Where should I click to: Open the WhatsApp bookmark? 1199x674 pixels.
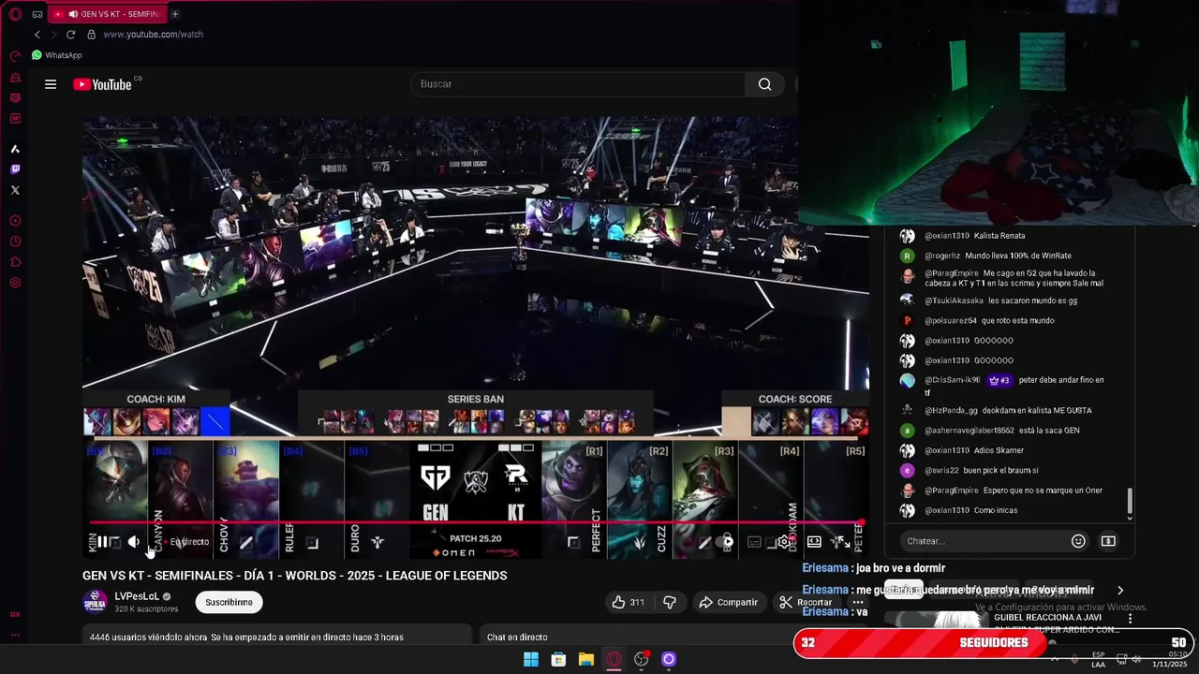(57, 55)
